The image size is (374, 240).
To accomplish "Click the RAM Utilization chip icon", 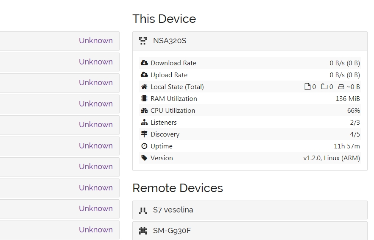I will 144,98.
